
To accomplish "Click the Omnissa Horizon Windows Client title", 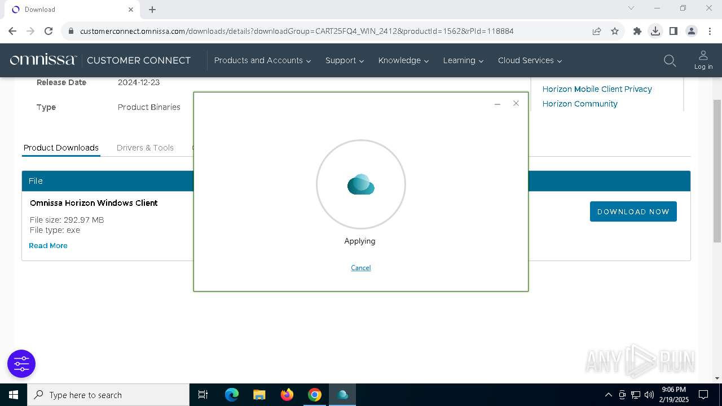I will point(94,203).
